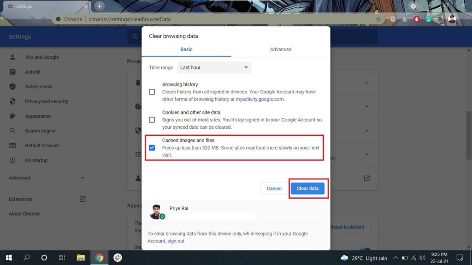Select the Basic tab
The width and height of the screenshot is (472, 265).
click(186, 49)
